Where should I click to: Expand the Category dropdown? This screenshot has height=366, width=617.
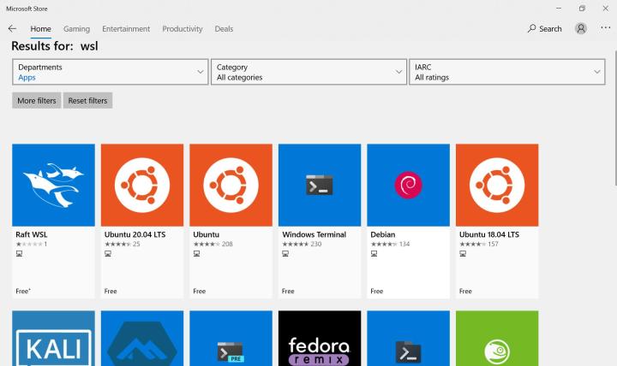[308, 72]
